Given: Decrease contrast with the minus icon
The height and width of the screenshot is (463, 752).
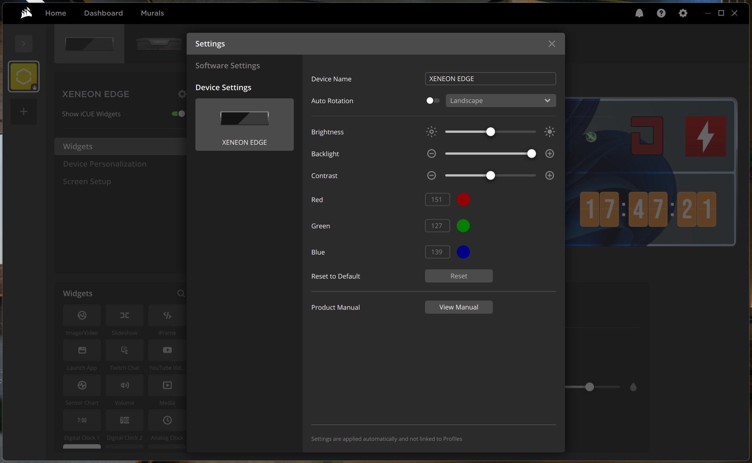Looking at the screenshot, I should click(432, 176).
